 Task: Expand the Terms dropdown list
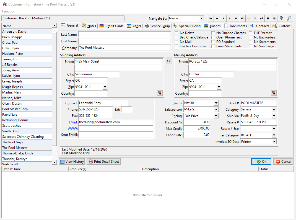[216, 103]
